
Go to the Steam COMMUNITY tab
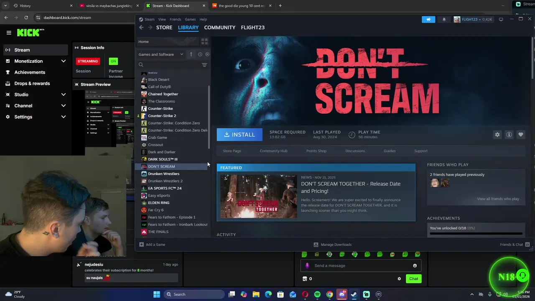[220, 28]
